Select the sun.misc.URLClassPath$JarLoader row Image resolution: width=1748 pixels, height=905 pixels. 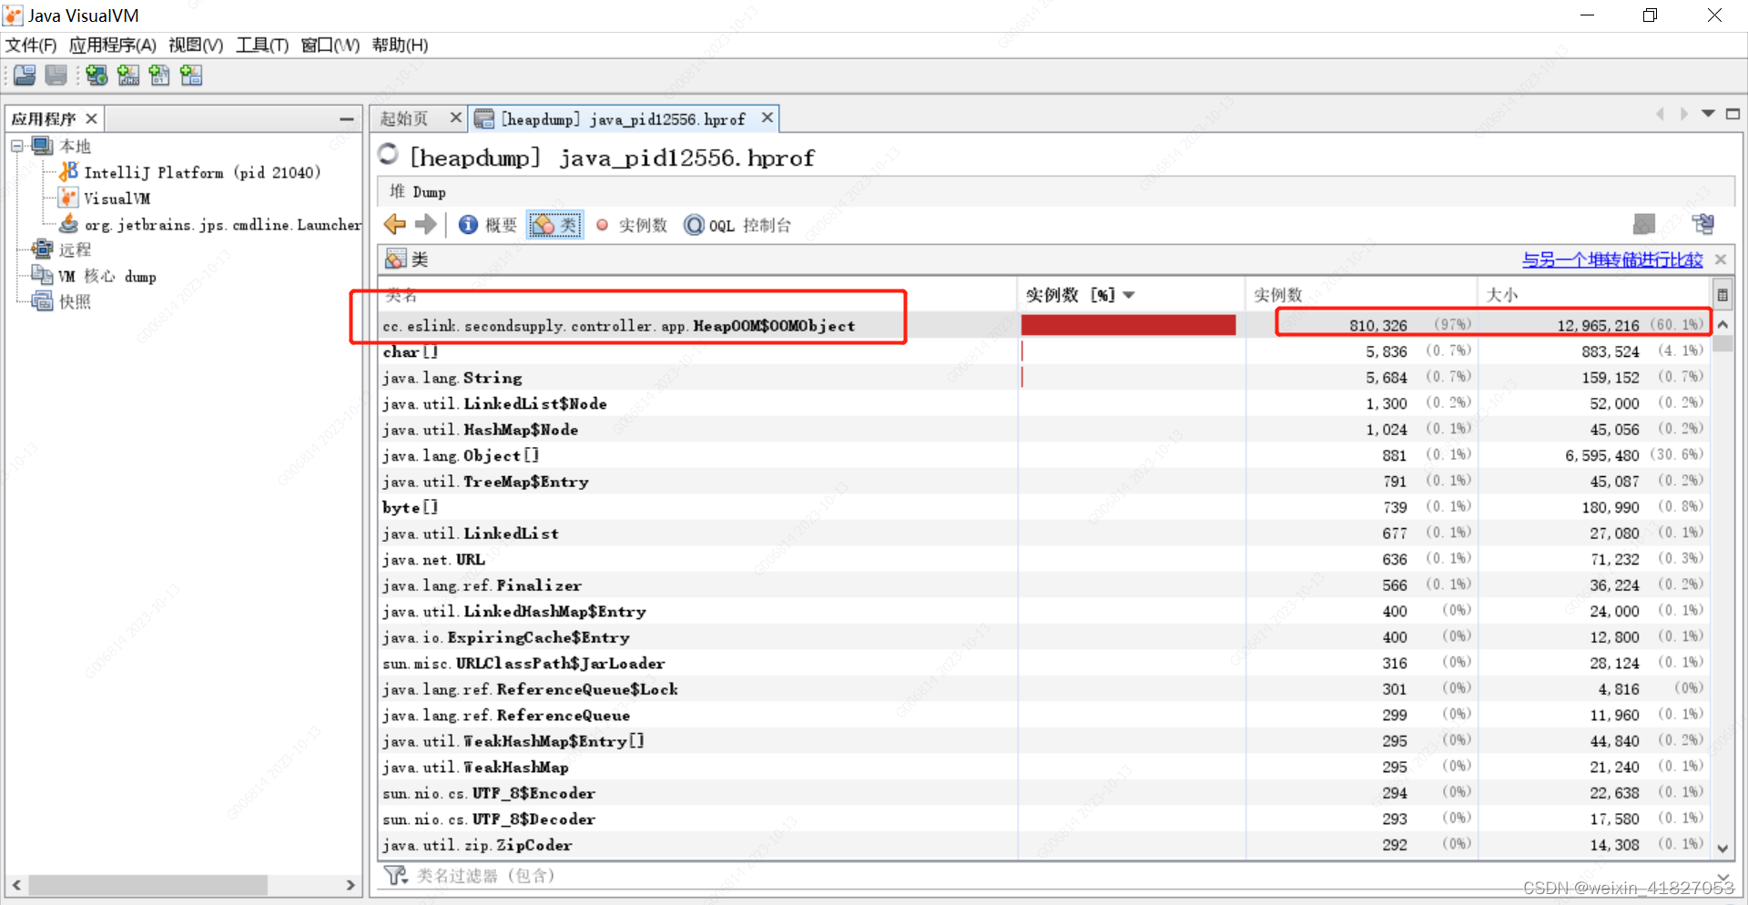pyautogui.click(x=1045, y=663)
